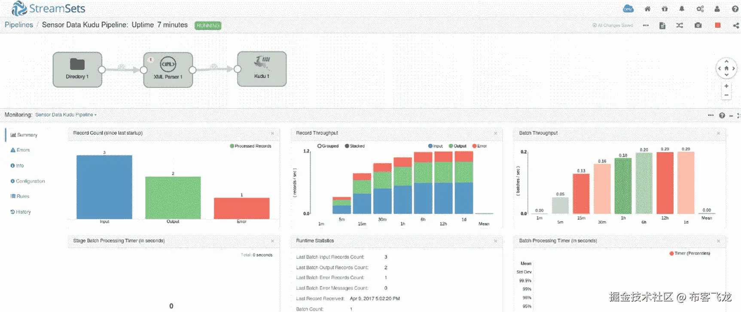This screenshot has height=312, width=741.
Task: Open the package manager gift icon
Action: [x=665, y=9]
